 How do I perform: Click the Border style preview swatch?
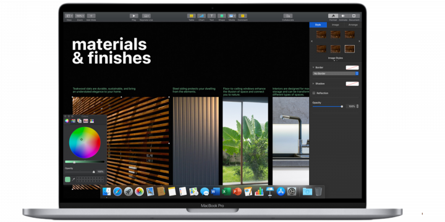click(352, 68)
